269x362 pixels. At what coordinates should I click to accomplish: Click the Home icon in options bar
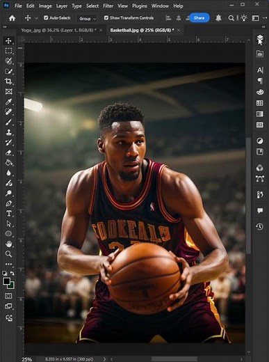point(12,18)
